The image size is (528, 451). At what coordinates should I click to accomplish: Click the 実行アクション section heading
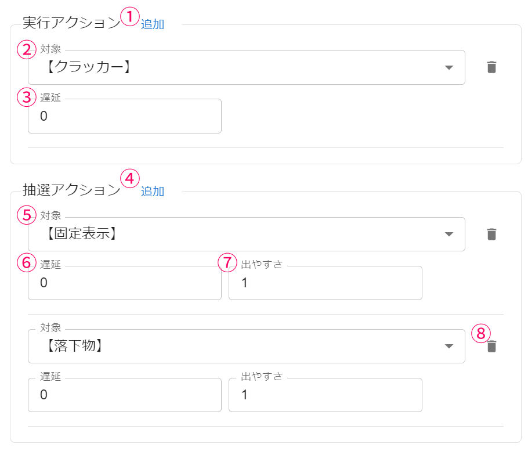click(x=71, y=23)
